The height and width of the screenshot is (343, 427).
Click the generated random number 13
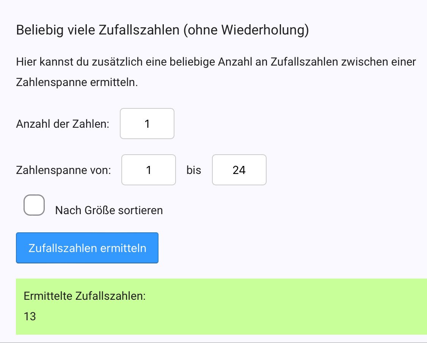tap(30, 316)
